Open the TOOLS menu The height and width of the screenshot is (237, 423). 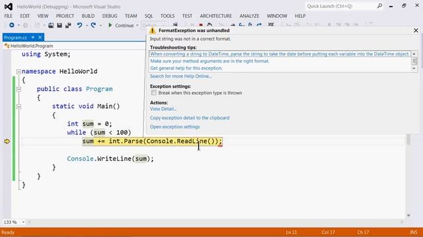pyautogui.click(x=167, y=16)
